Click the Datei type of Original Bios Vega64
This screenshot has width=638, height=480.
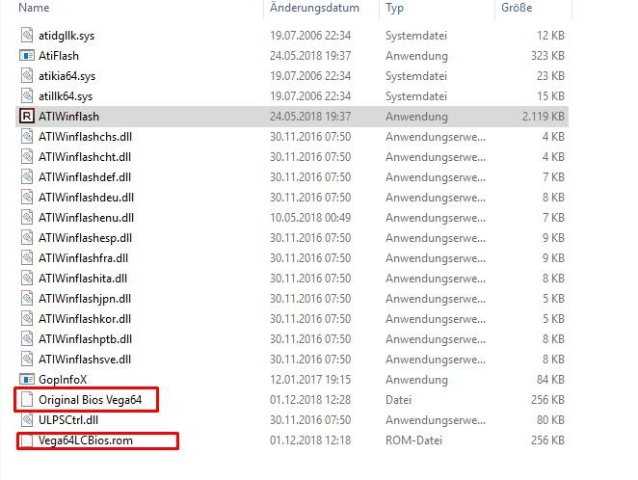pos(398,400)
